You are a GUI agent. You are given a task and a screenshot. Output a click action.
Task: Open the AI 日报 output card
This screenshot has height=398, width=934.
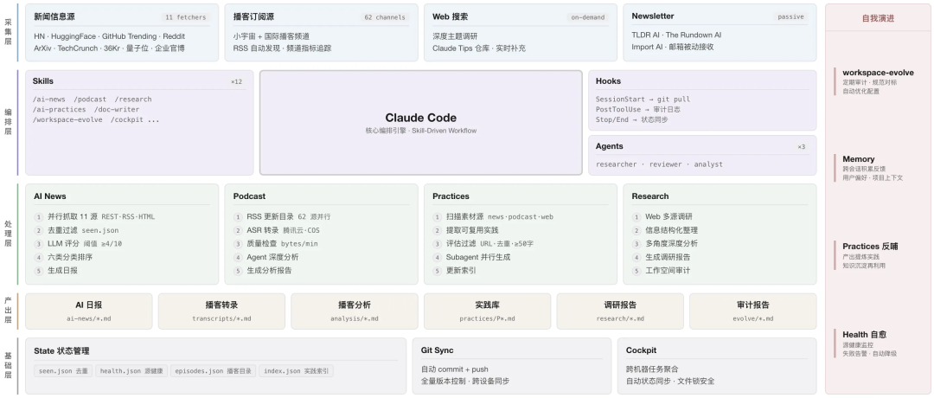coord(89,311)
